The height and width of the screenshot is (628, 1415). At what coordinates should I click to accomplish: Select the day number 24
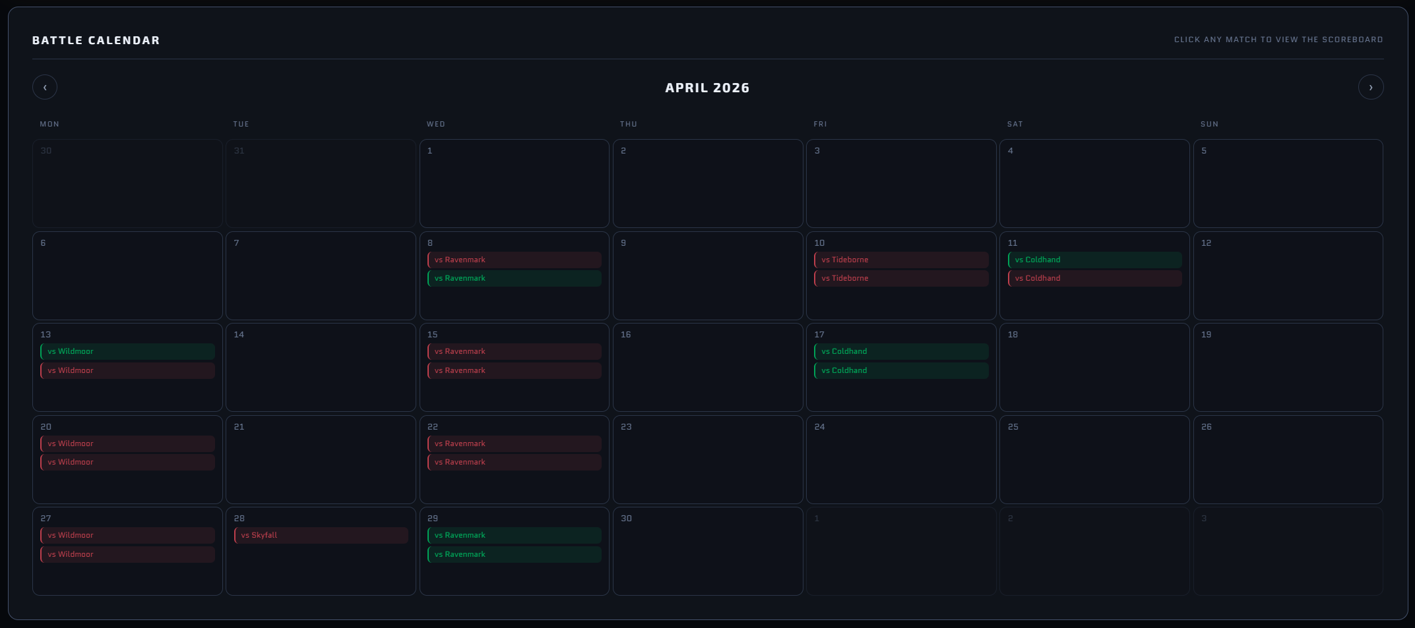pyautogui.click(x=819, y=427)
